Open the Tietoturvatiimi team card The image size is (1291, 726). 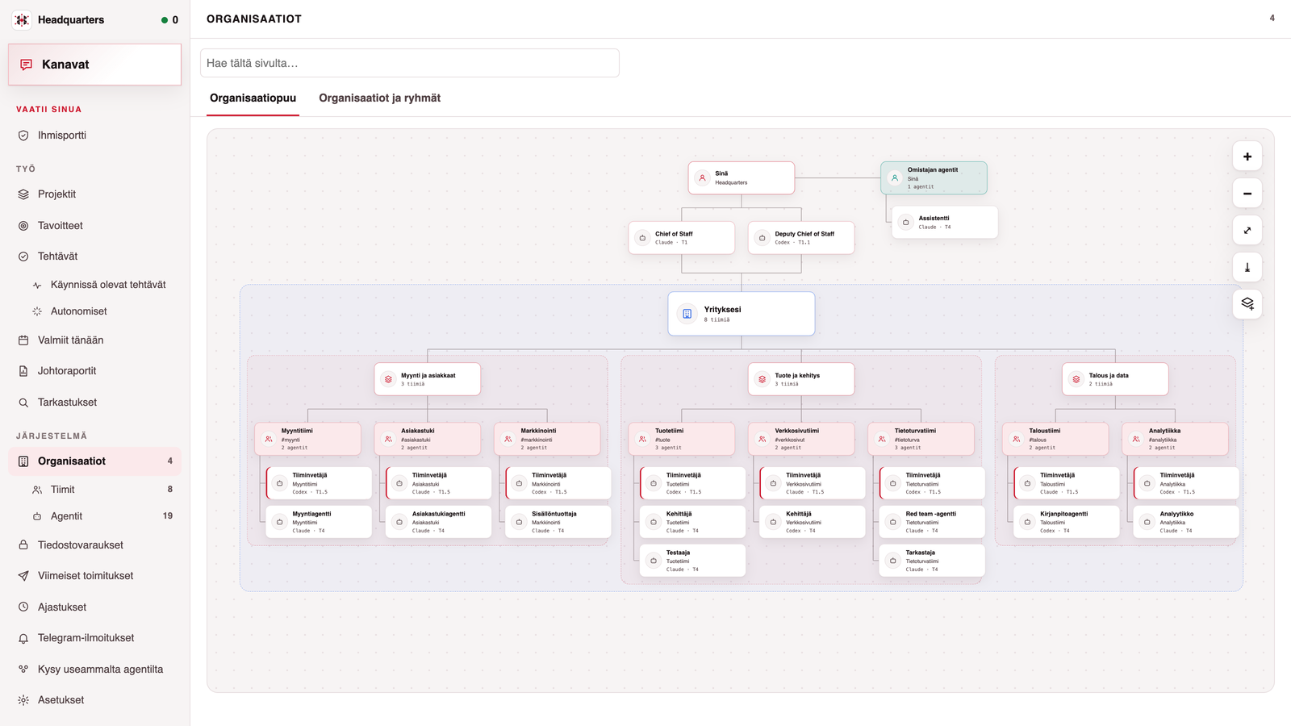(x=921, y=439)
